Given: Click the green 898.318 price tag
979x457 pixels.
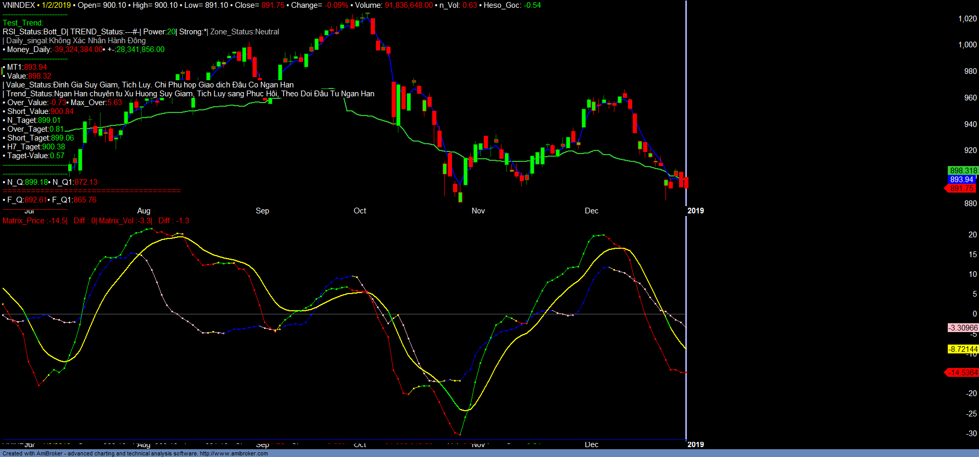Looking at the screenshot, I should pyautogui.click(x=963, y=171).
